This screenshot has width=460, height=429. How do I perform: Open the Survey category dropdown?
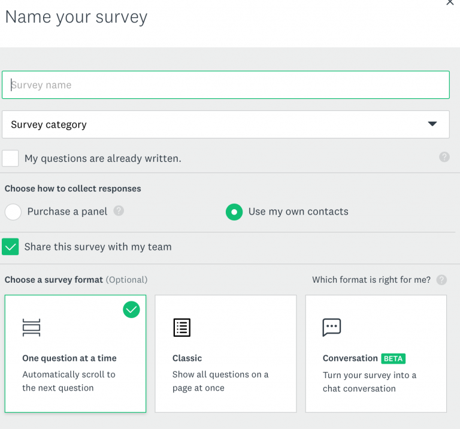pyautogui.click(x=226, y=125)
